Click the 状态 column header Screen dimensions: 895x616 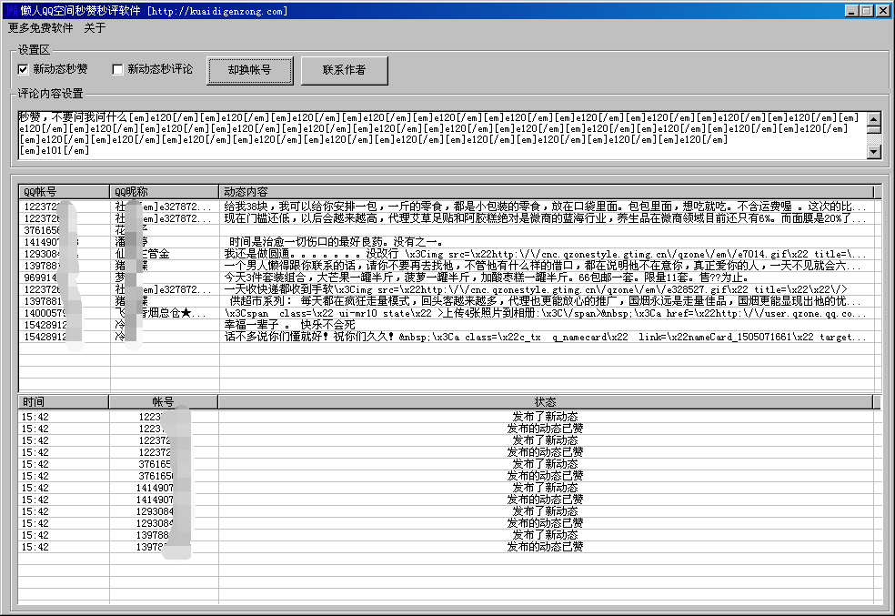[546, 402]
